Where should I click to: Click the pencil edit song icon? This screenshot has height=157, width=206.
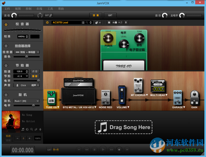[x=36, y=130]
